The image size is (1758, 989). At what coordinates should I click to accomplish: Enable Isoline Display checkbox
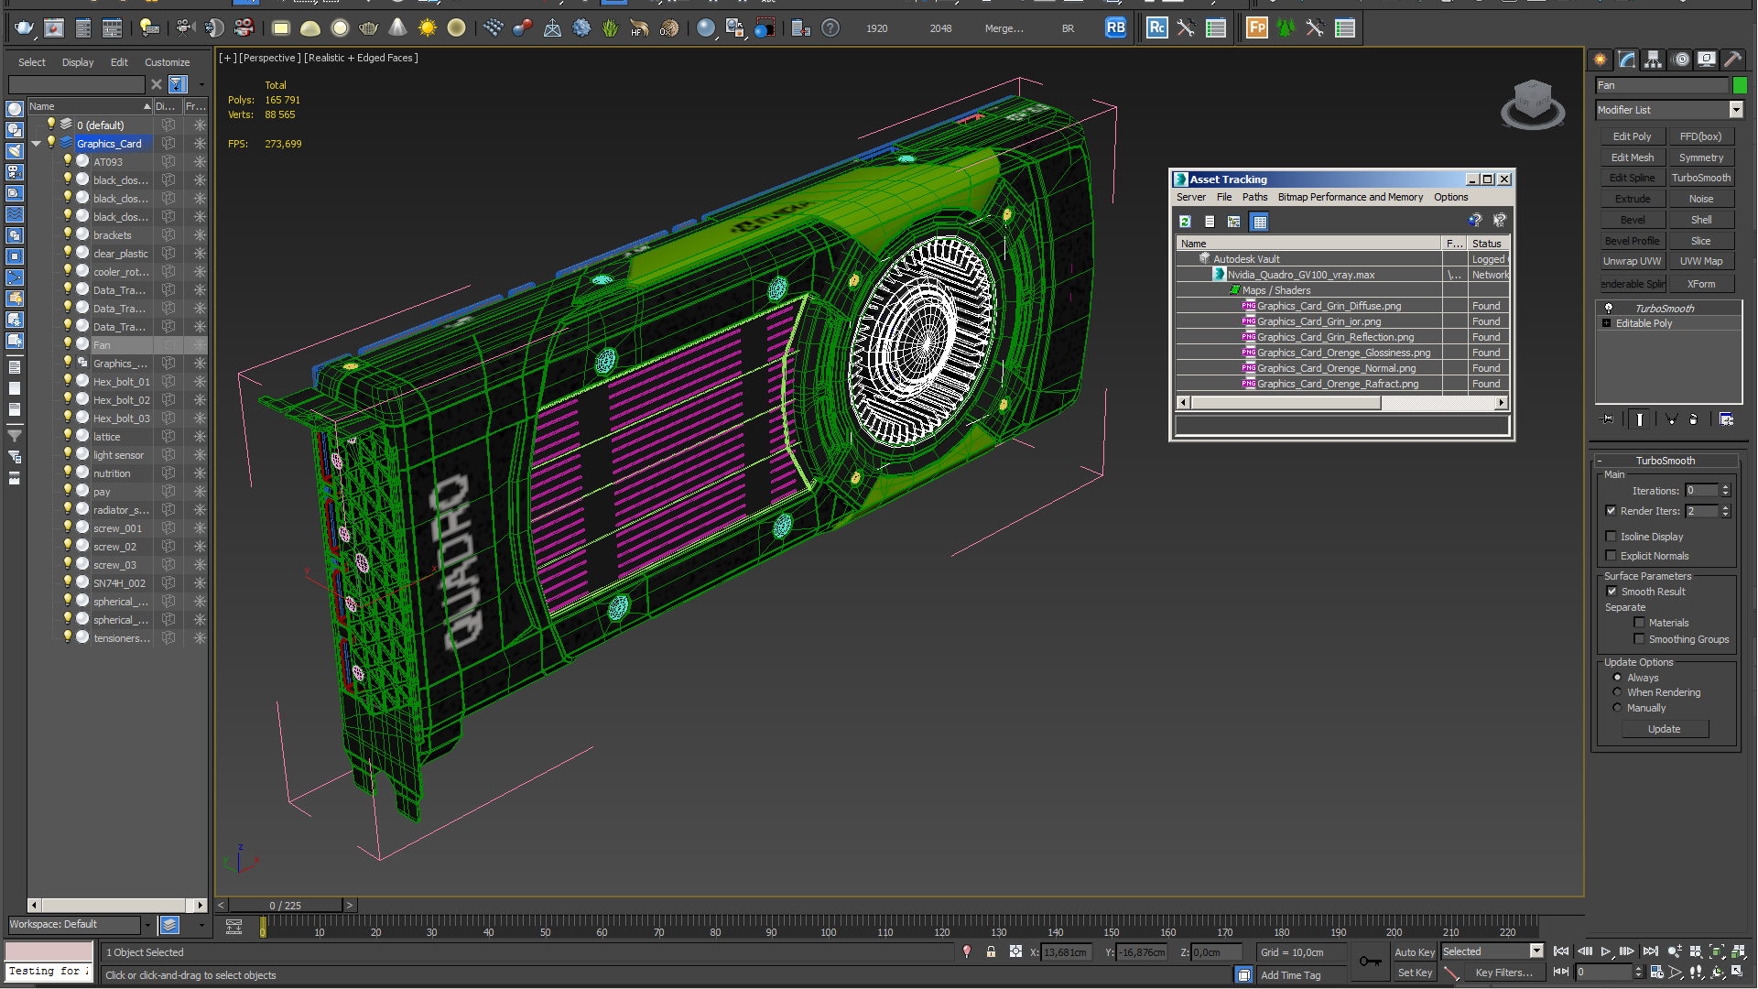(1611, 535)
